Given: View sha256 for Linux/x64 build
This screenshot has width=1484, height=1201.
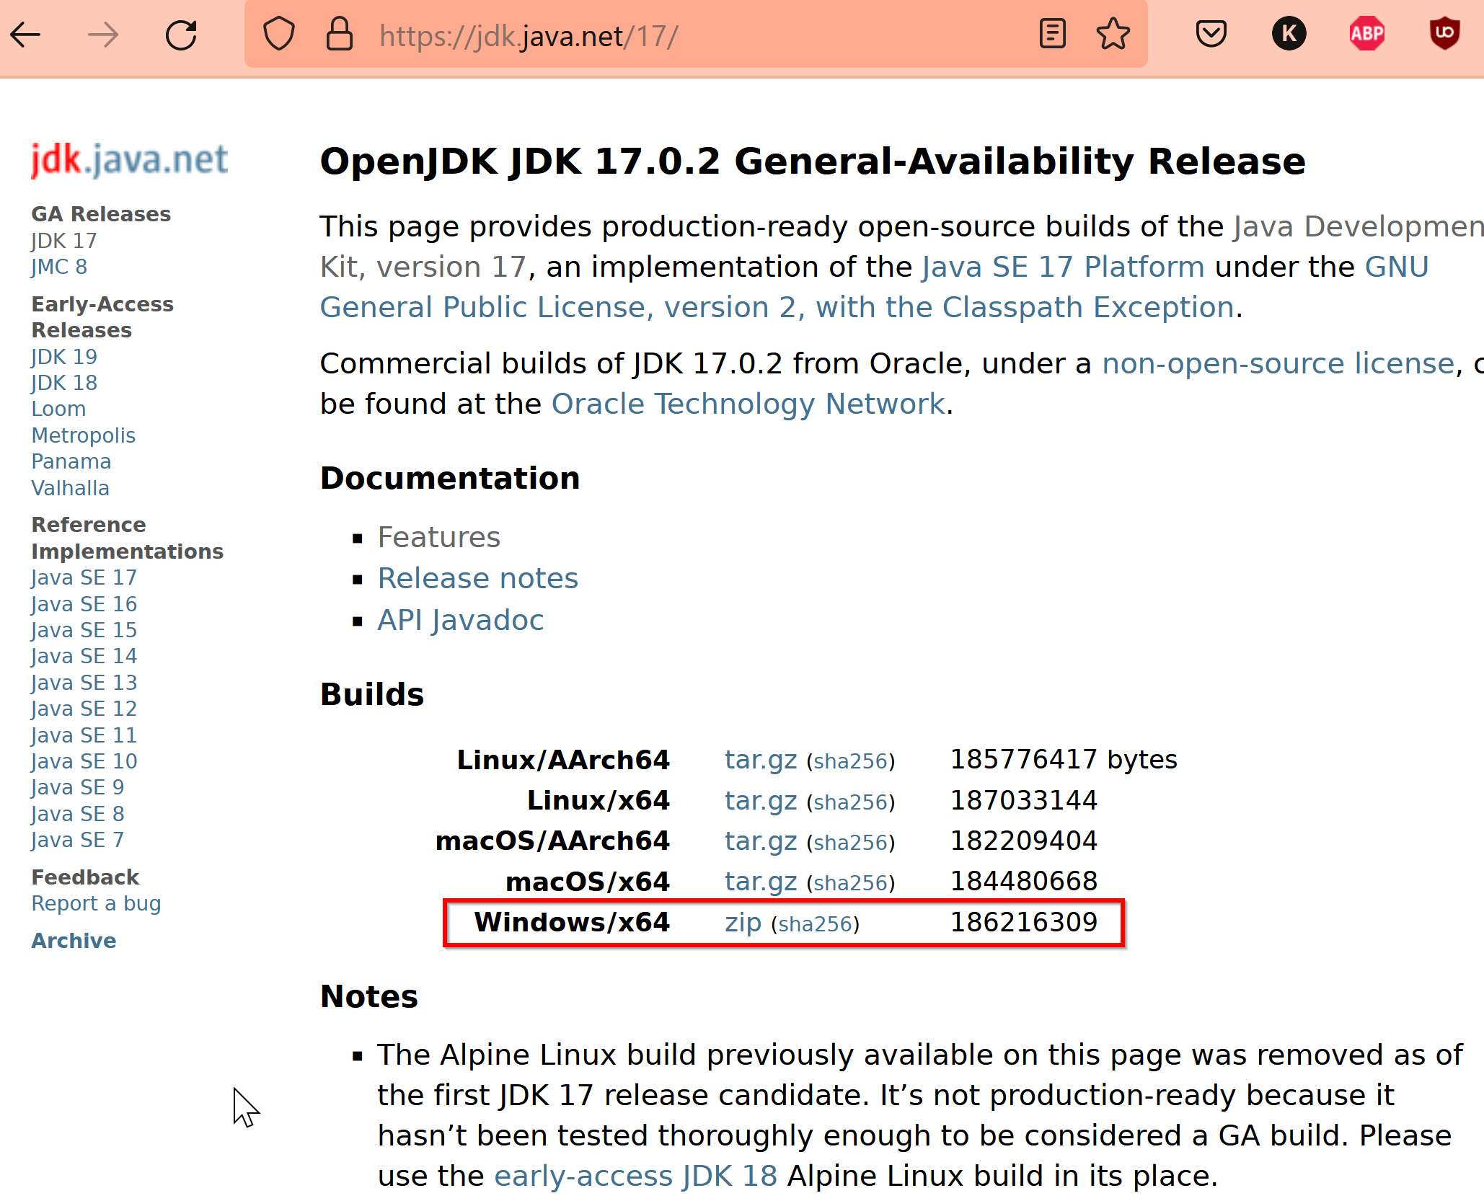Looking at the screenshot, I should click(851, 802).
